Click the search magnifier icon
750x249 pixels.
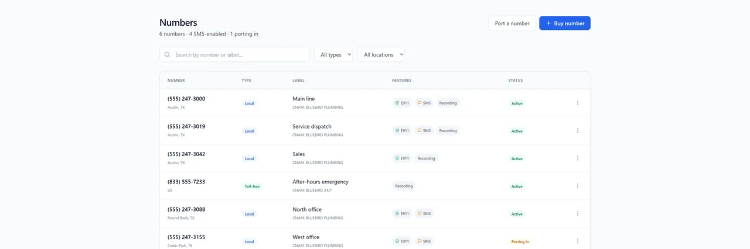pos(168,54)
